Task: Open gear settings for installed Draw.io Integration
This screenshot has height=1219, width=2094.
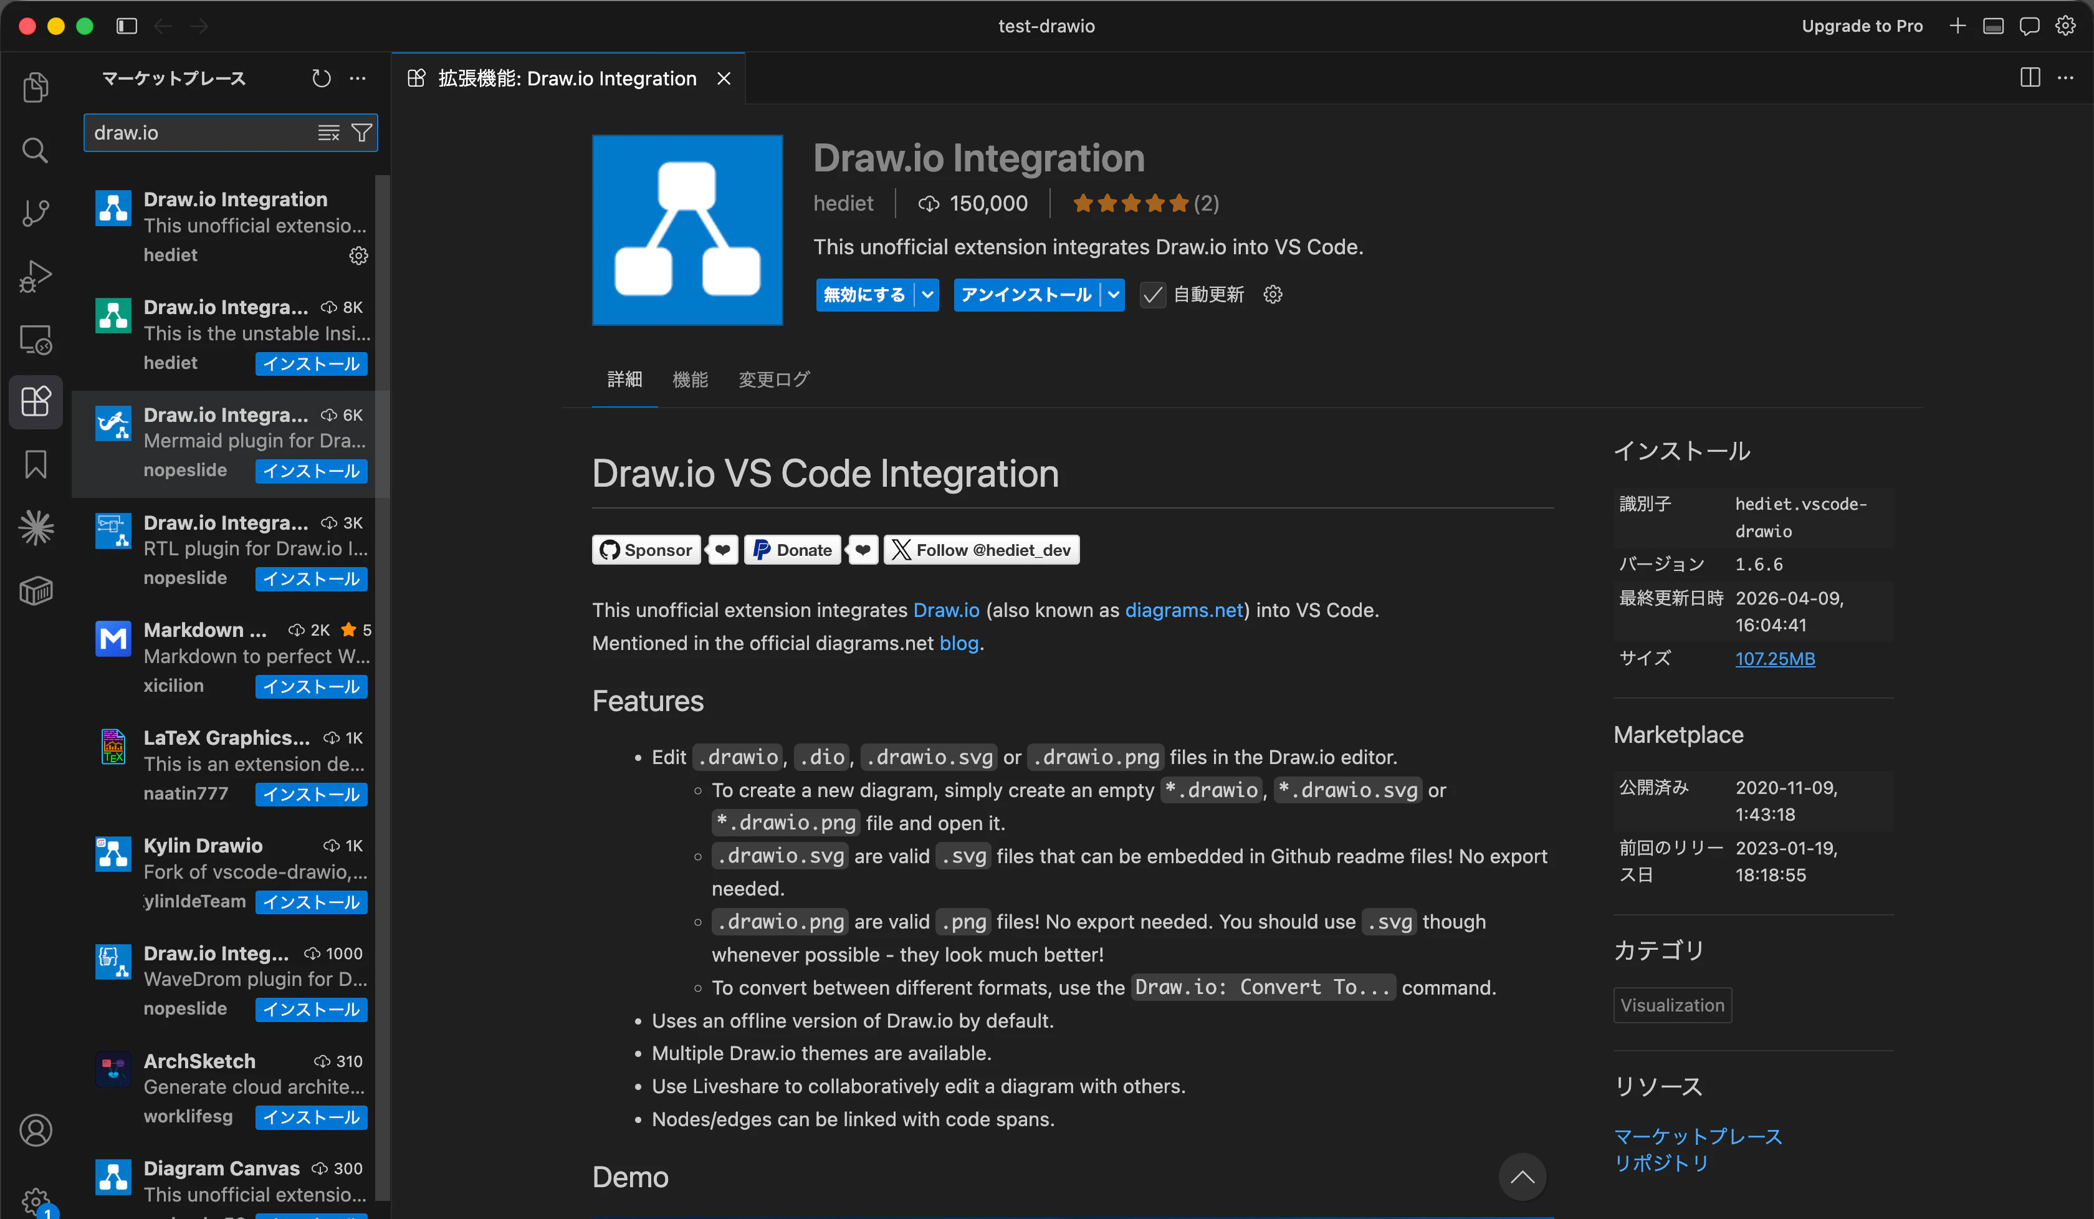Action: click(358, 255)
